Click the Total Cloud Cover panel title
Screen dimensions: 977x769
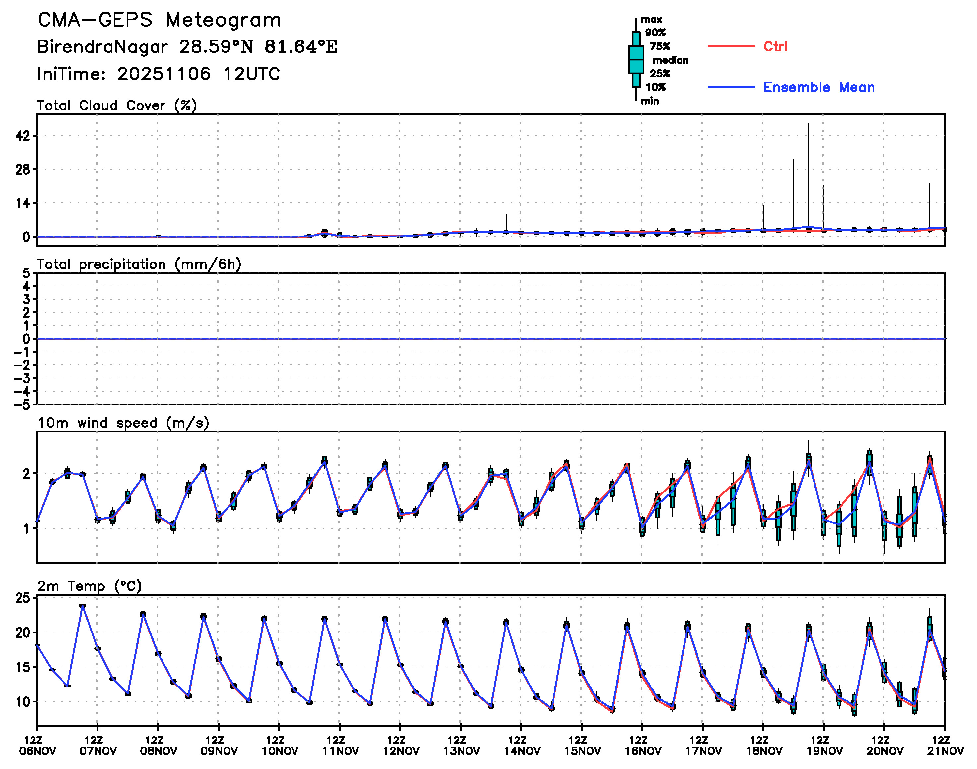[117, 105]
